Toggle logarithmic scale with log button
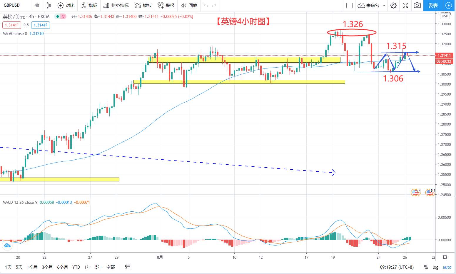This screenshot has height=274, width=456. point(435,267)
